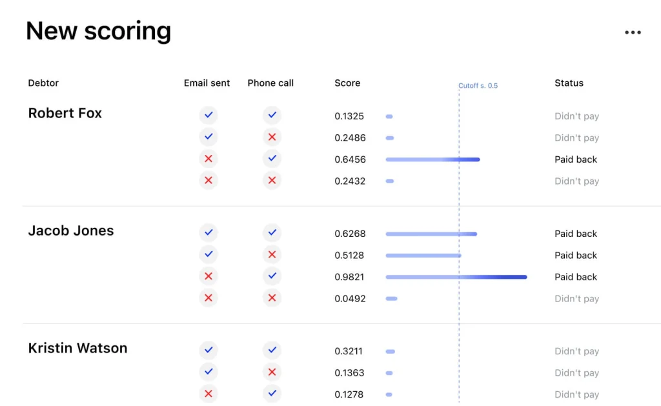Click the Phone call red X on Jacob Jones's 0.5128 row
Viewport: 661px width, 406px height.
point(271,254)
